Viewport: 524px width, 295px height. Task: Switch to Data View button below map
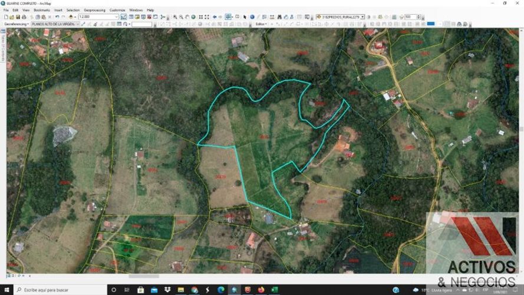point(8,276)
